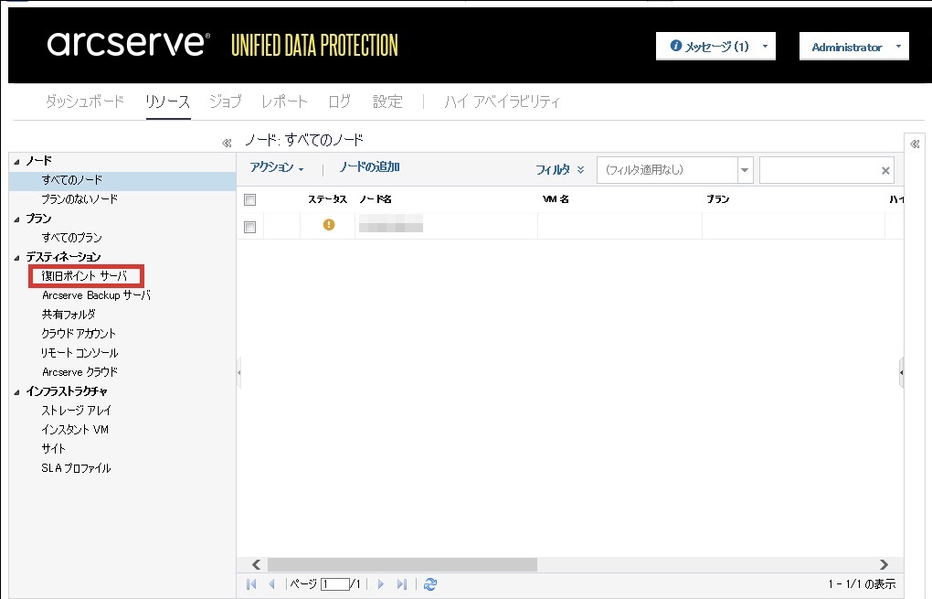Click the last page arrow icon

(x=402, y=584)
